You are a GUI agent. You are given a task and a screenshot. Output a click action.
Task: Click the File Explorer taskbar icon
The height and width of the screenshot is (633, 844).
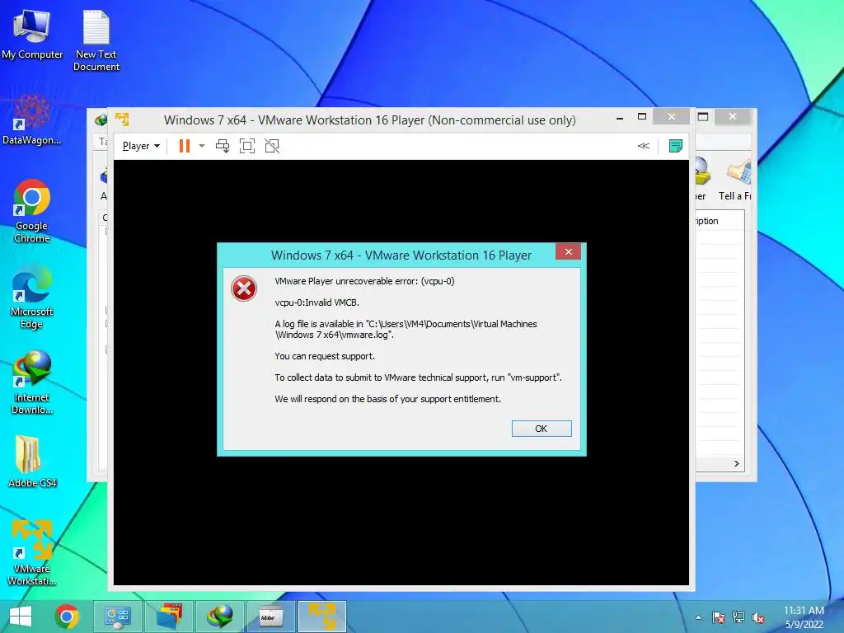click(169, 617)
